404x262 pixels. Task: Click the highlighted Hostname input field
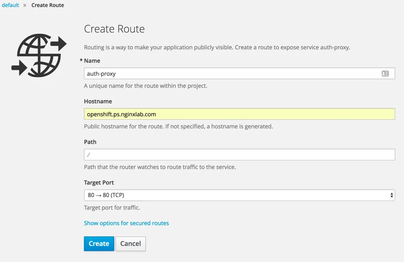[x=239, y=114]
